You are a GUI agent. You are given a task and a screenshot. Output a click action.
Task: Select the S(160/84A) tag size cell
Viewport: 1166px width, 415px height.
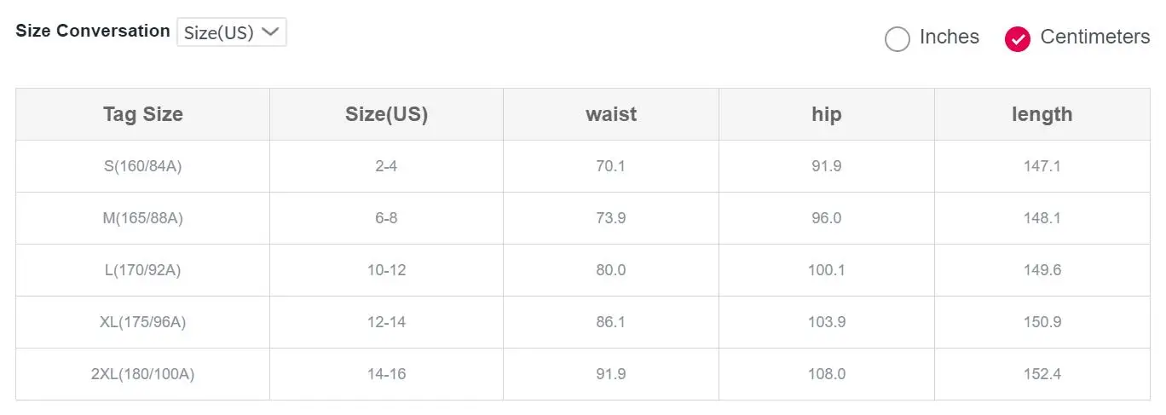pyautogui.click(x=143, y=166)
